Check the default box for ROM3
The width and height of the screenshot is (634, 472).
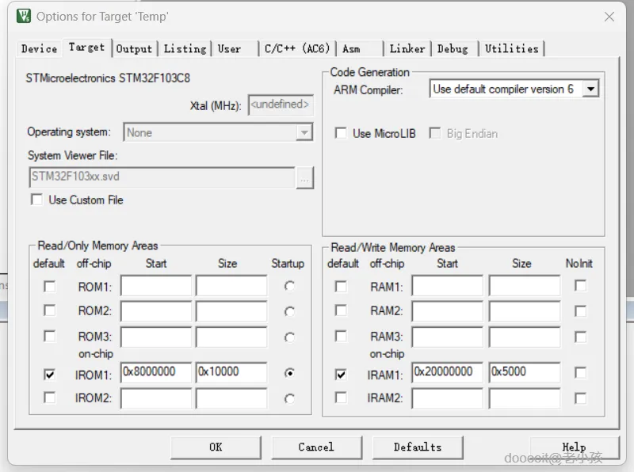tap(50, 336)
